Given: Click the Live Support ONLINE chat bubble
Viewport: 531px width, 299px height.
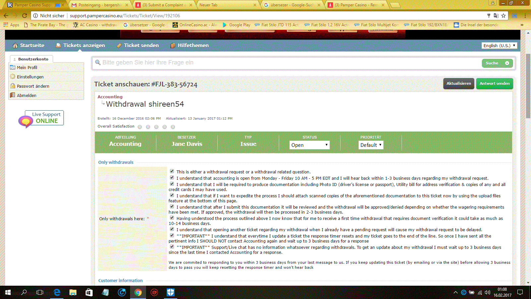Looking at the screenshot, I should [41, 120].
